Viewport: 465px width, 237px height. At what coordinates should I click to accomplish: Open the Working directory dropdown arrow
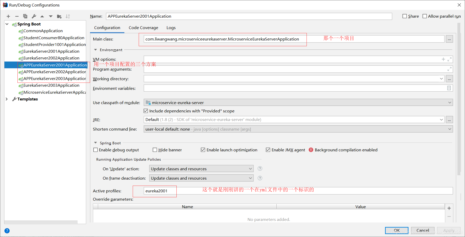click(x=441, y=79)
